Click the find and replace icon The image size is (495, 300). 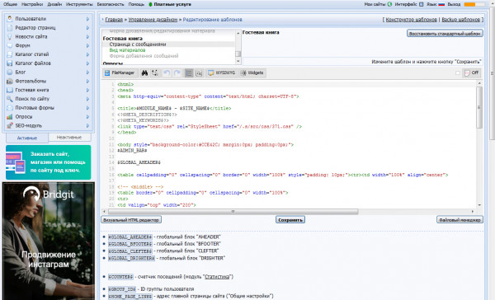tap(155, 73)
